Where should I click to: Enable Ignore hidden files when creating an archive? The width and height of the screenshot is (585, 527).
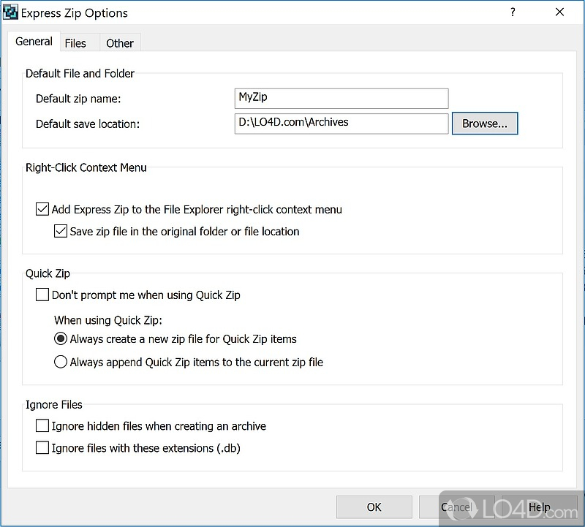[x=42, y=426]
